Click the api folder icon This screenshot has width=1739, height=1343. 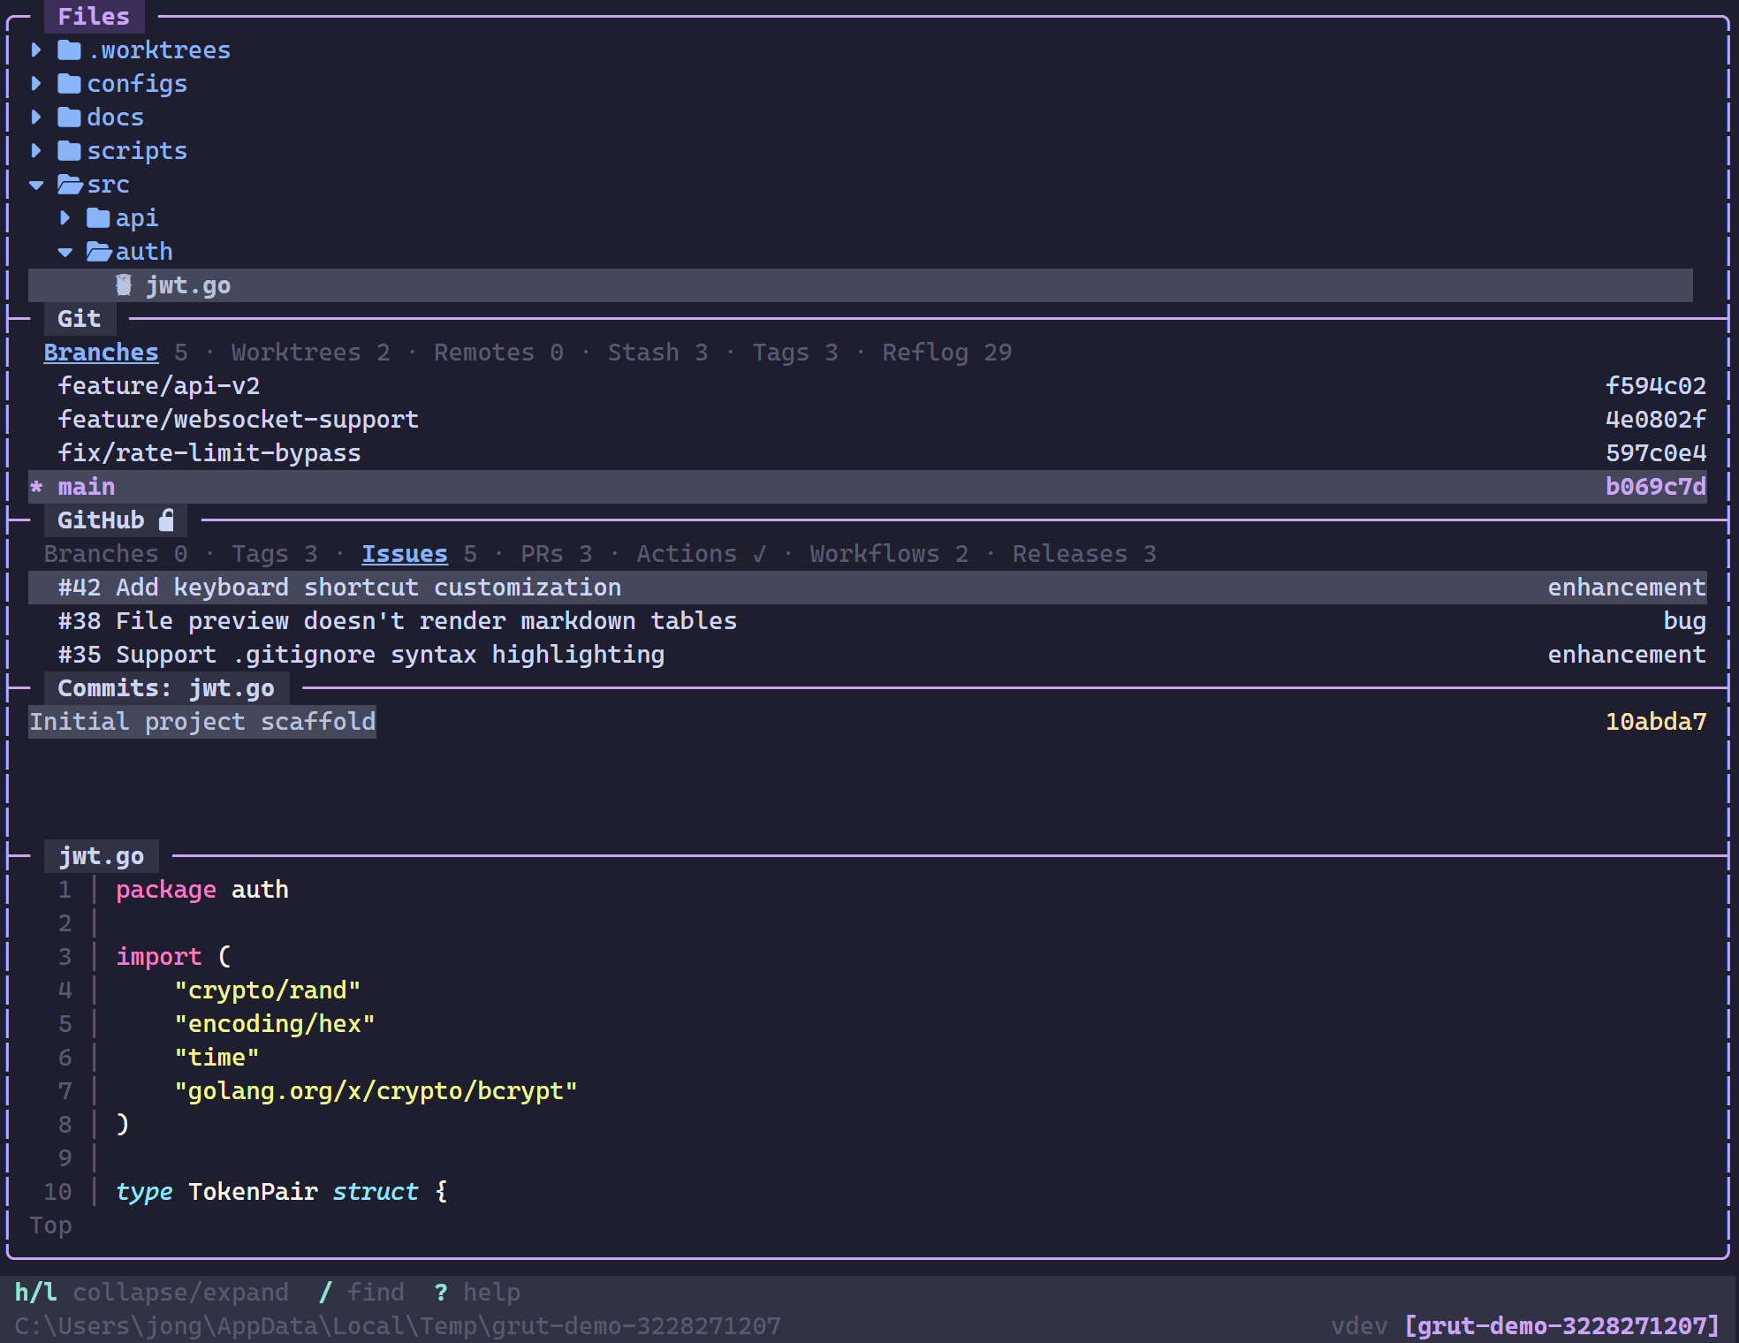pos(98,218)
